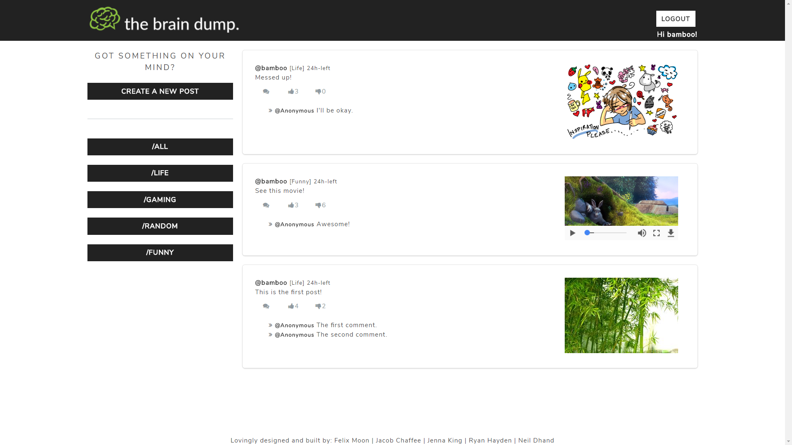Thumbs up 'This is the first post!'

click(291, 306)
